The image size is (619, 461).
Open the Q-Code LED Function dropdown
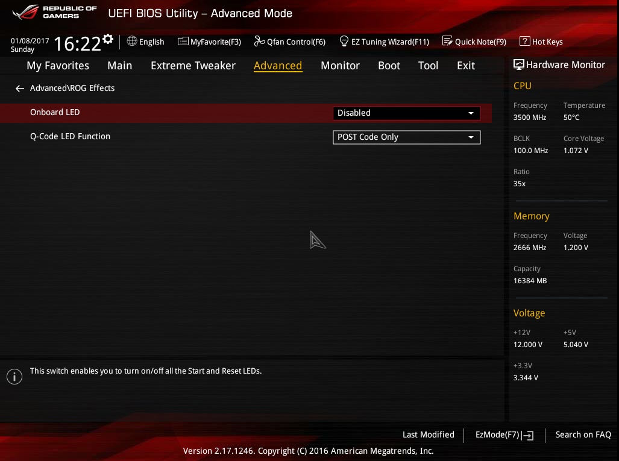click(x=407, y=137)
